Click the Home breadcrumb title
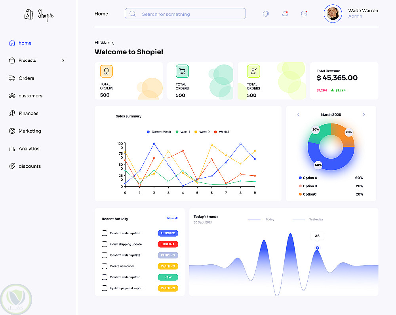This screenshot has width=396, height=315. [x=101, y=13]
